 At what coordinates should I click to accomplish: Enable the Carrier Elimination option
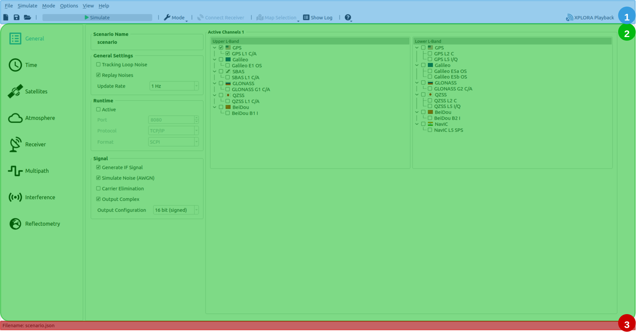[99, 188]
